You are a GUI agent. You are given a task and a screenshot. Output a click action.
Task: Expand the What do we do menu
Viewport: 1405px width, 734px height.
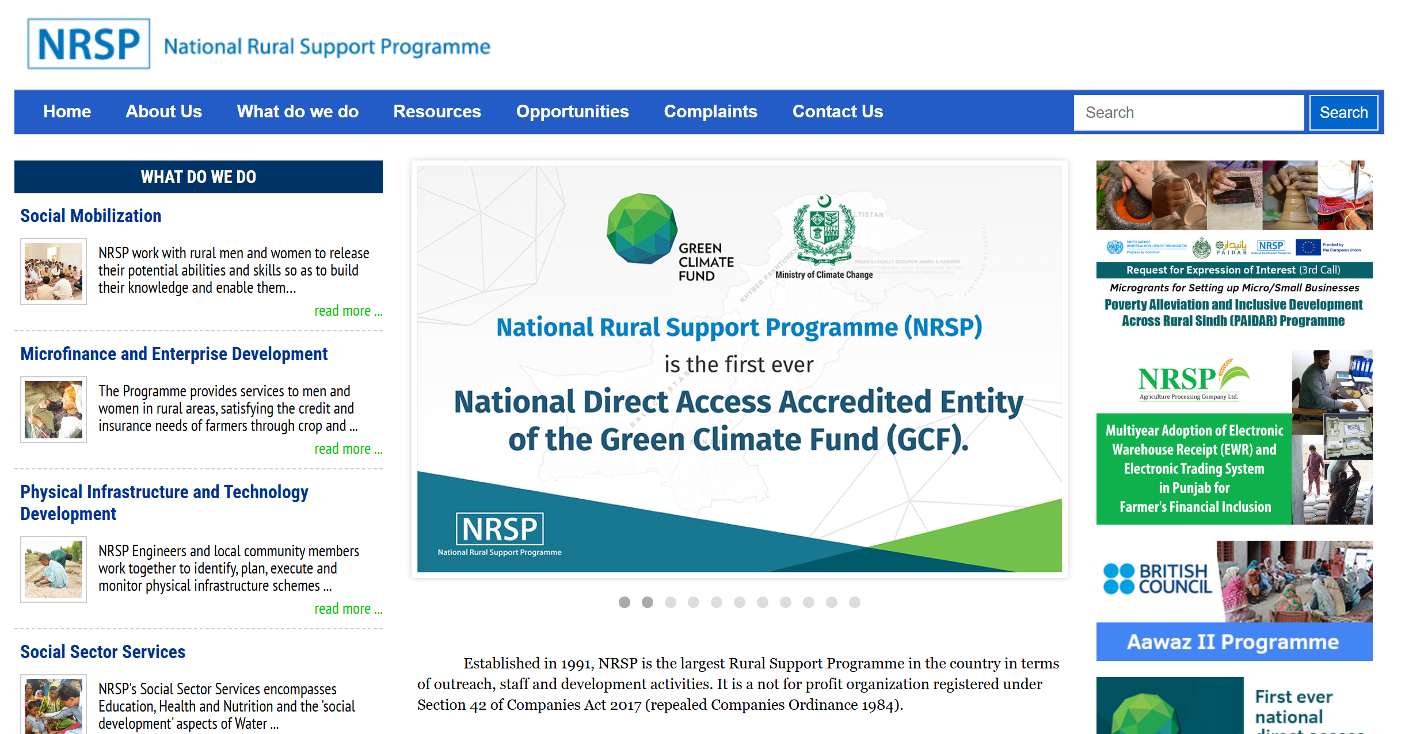click(298, 112)
